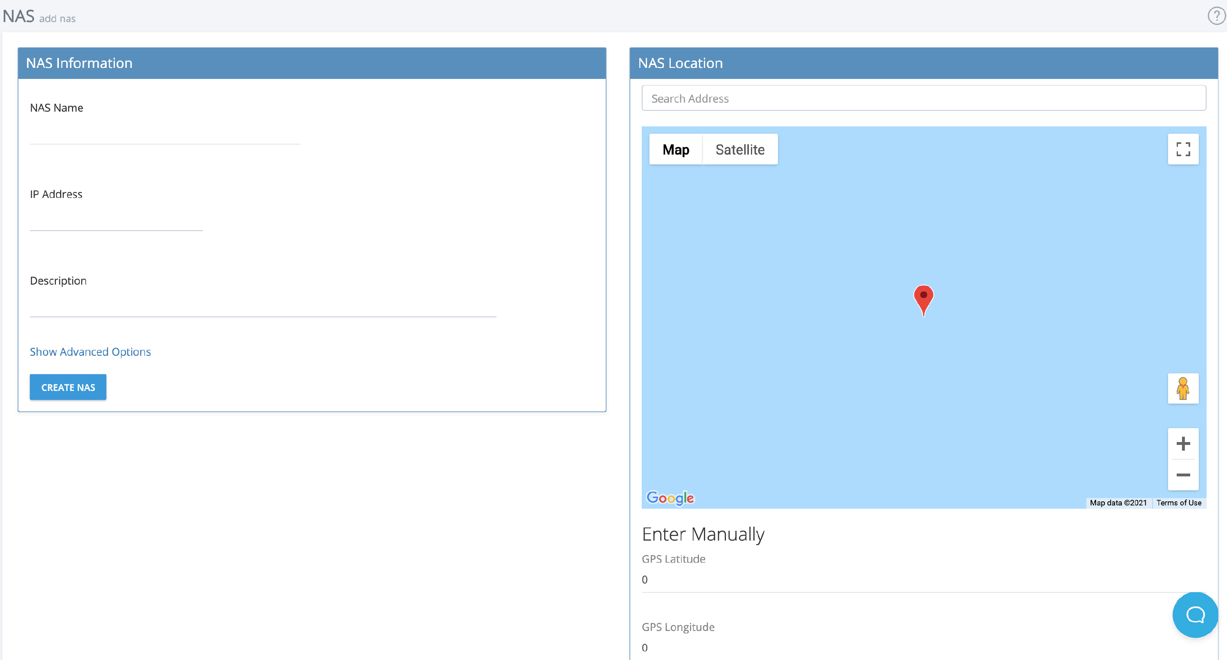Click the Search Address box
The image size is (1227, 660).
tap(923, 98)
